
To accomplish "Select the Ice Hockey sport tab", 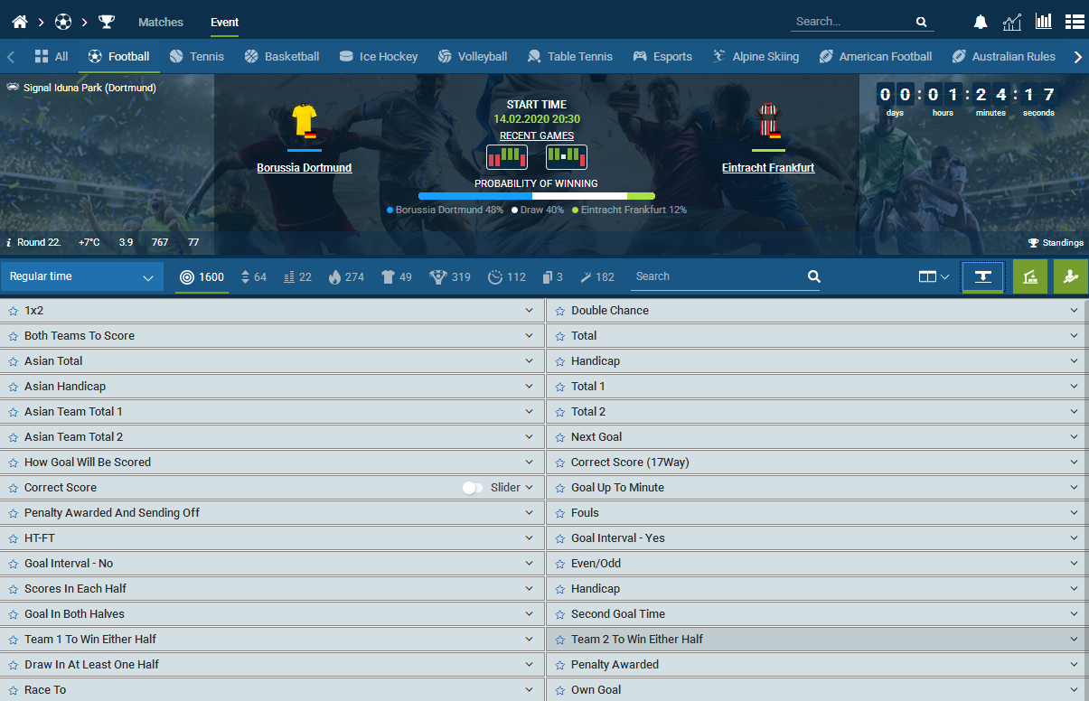I will pyautogui.click(x=378, y=56).
